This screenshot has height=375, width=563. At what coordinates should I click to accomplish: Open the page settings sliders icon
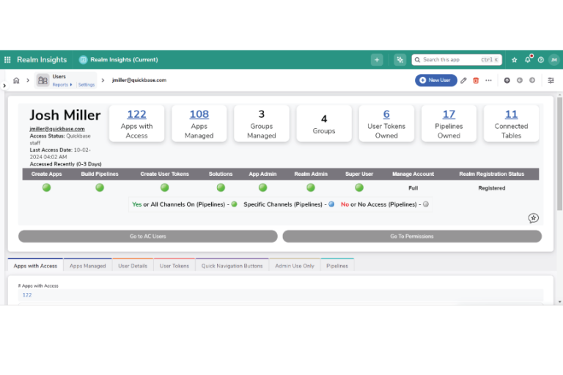click(551, 81)
